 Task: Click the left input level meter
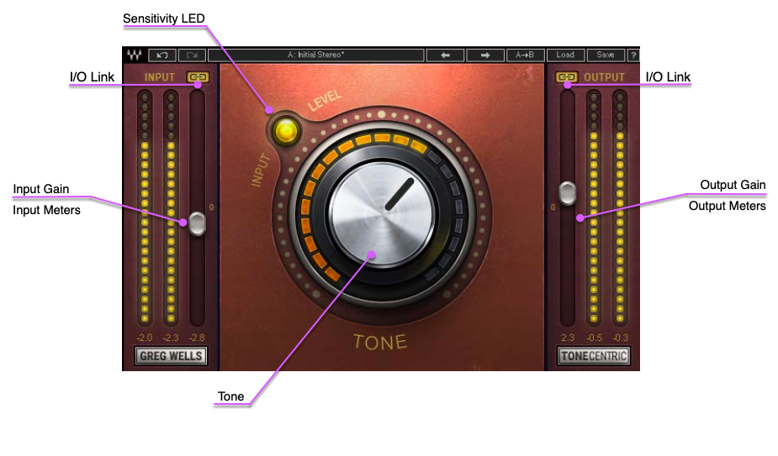click(x=145, y=207)
